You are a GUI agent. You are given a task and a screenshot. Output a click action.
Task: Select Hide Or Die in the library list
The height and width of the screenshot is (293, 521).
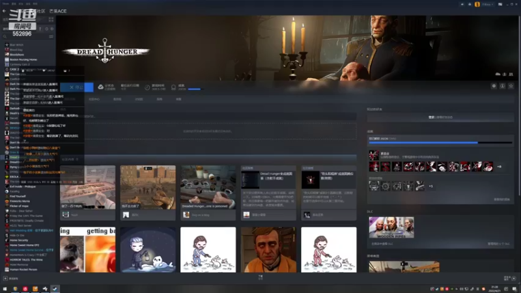tap(17, 235)
